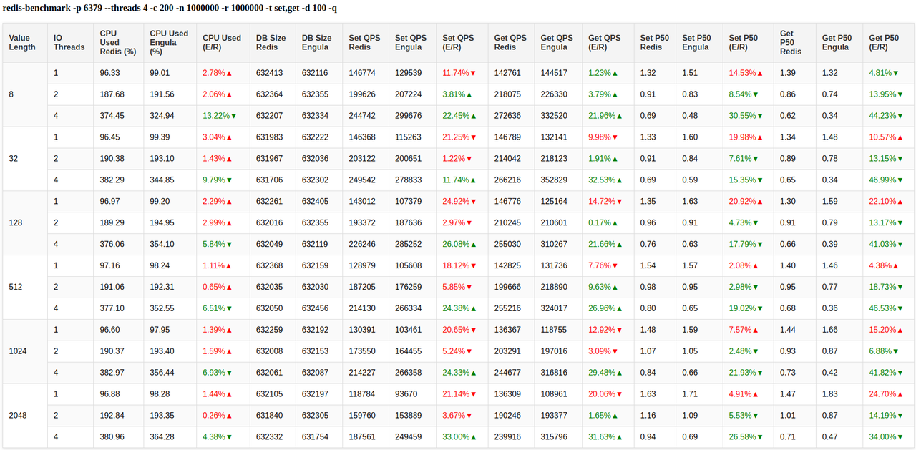Click the Value Length 2048 row group cell

pyautogui.click(x=18, y=416)
